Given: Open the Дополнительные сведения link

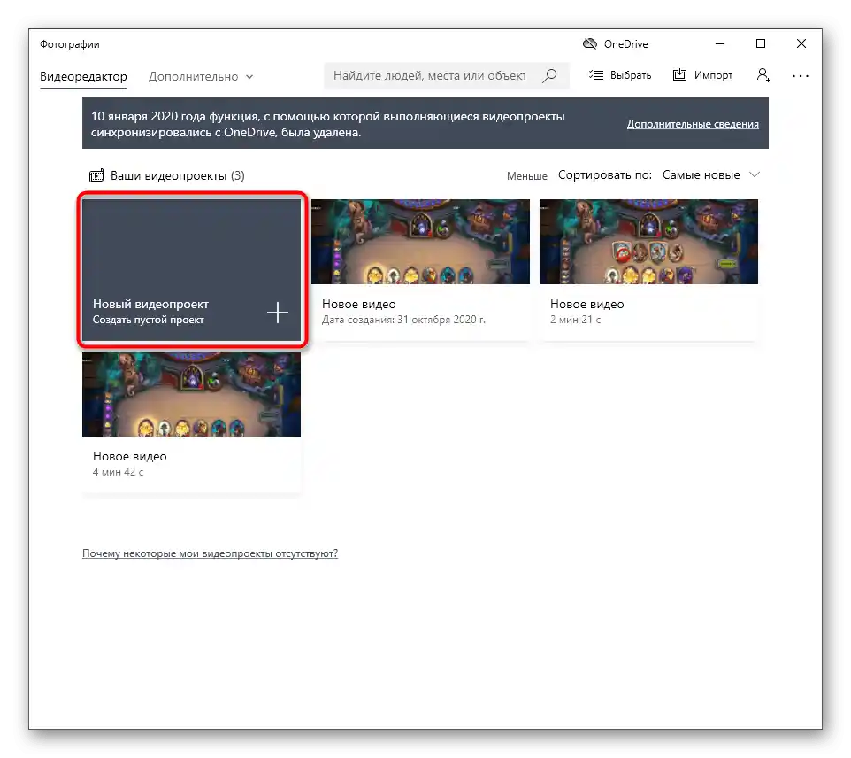Looking at the screenshot, I should click(693, 124).
